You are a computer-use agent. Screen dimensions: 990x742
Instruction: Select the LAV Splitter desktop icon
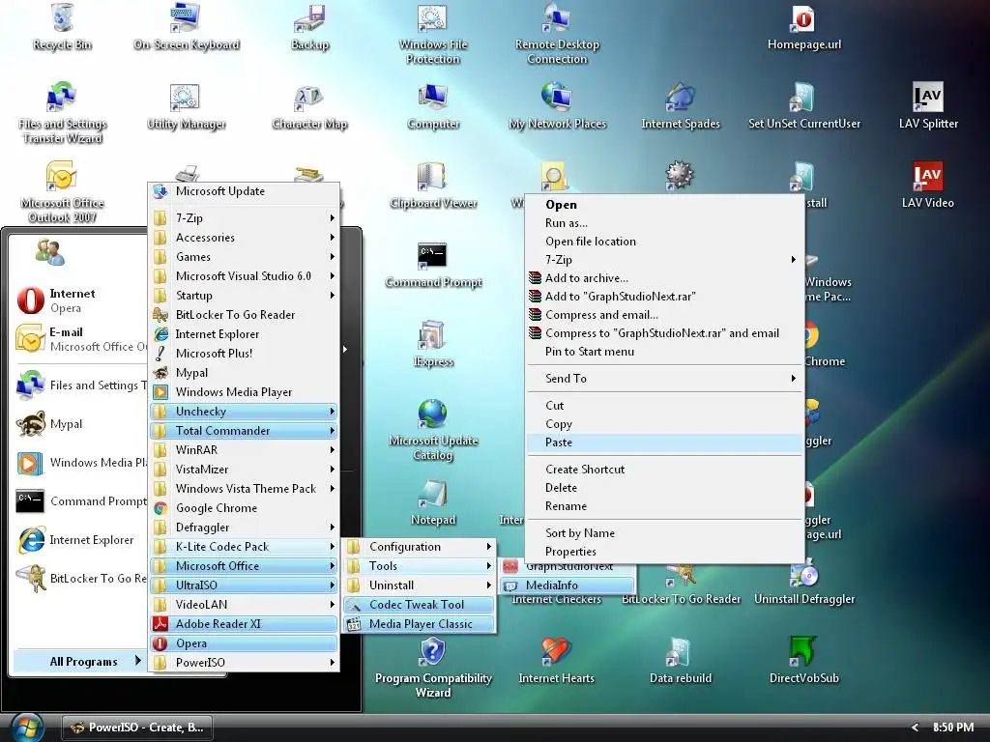[927, 106]
